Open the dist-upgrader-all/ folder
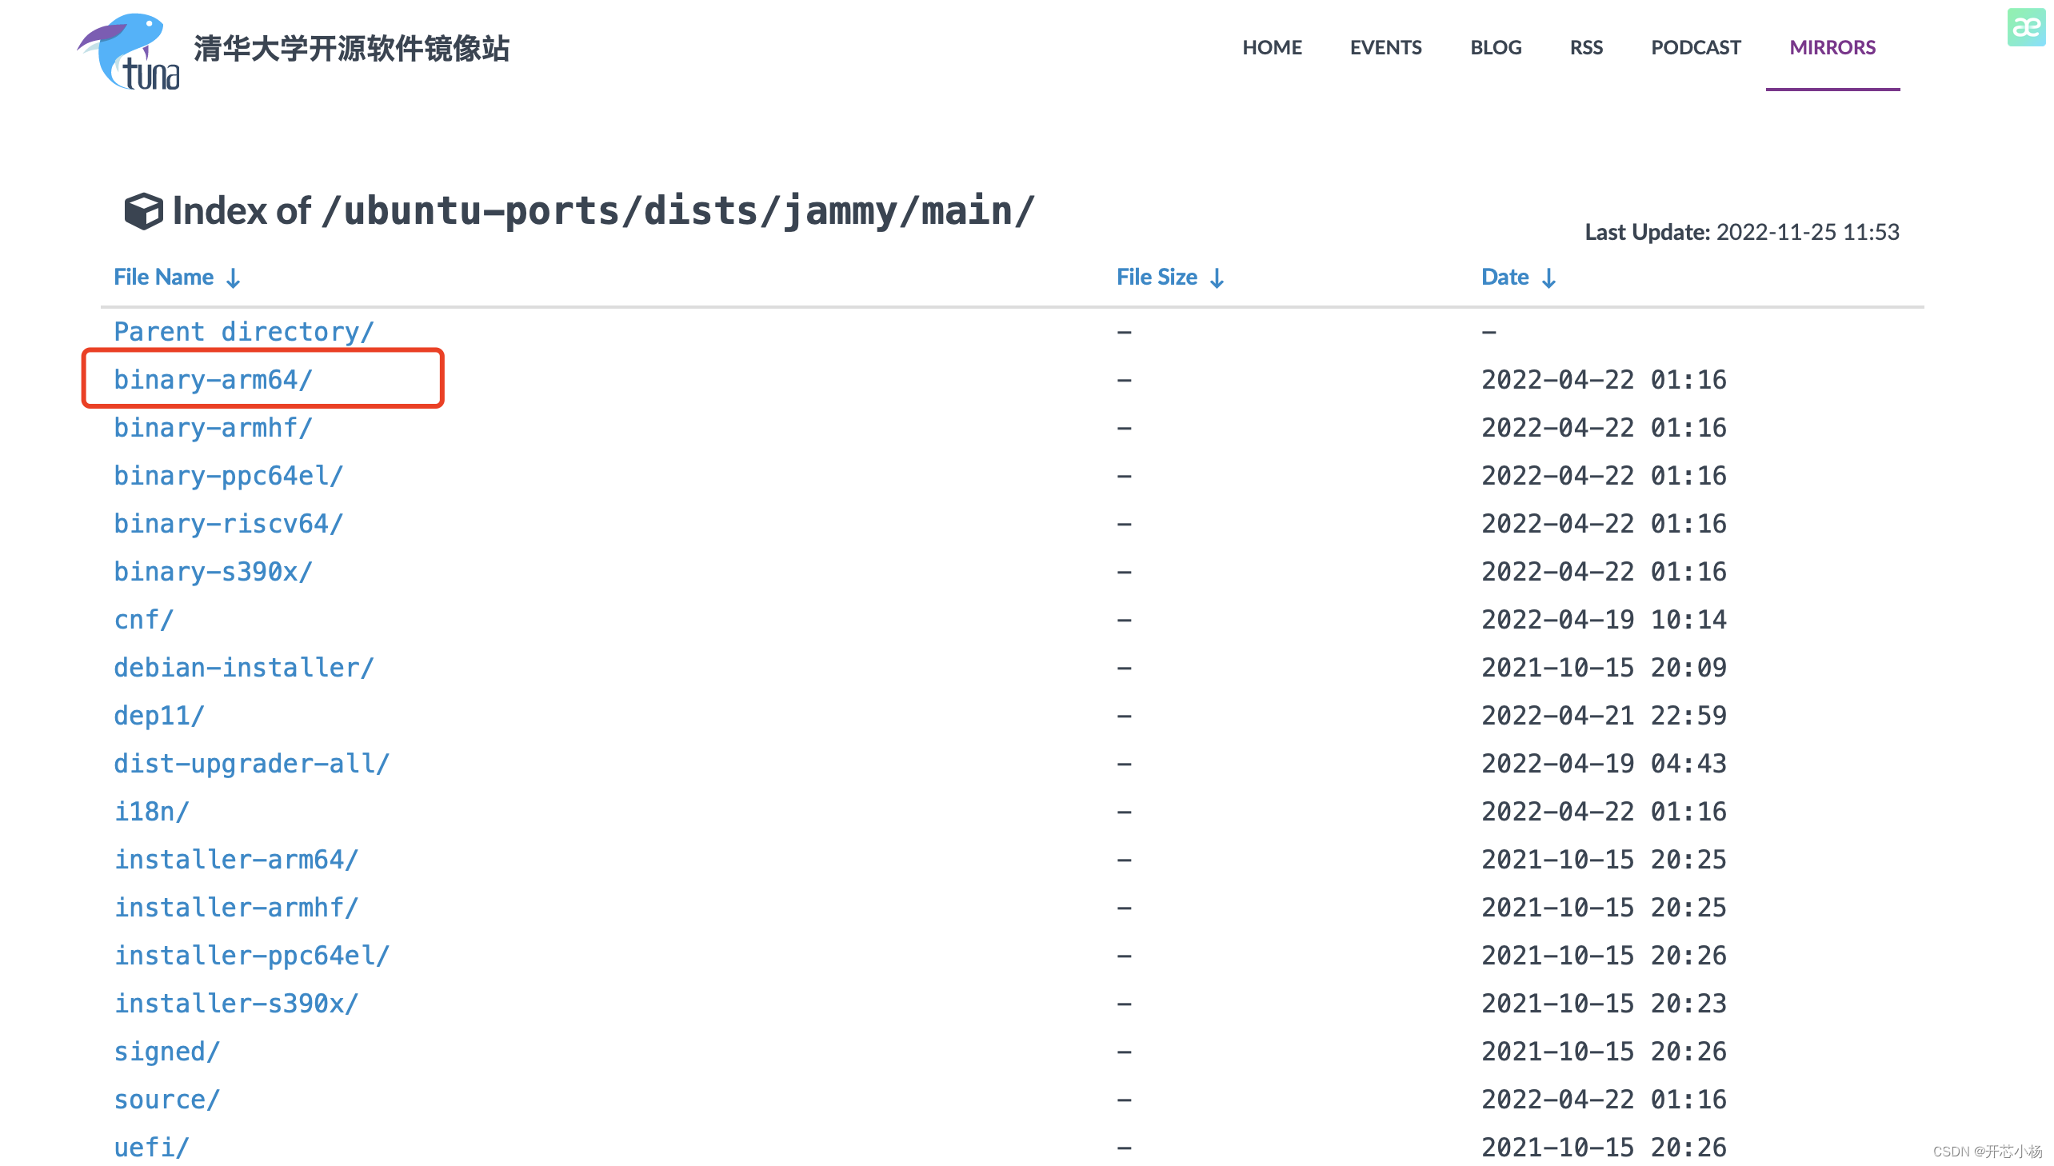Viewport: 2054px width, 1166px height. coord(251,764)
